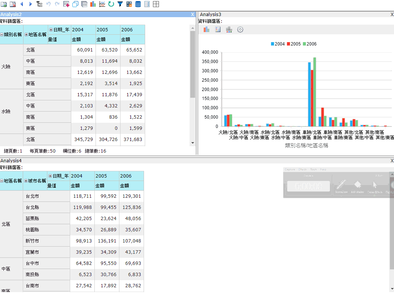Click the tallest green bar for 車險/北區

(x=315, y=92)
